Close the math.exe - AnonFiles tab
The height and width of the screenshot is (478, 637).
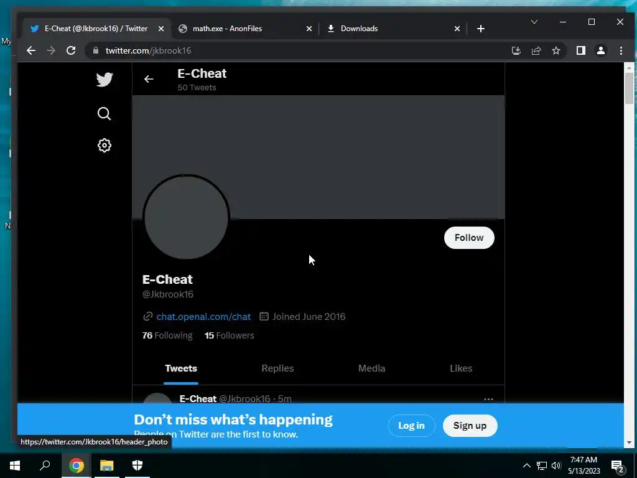(x=309, y=29)
